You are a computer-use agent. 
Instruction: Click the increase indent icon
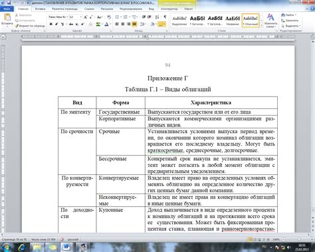[x=150, y=17]
